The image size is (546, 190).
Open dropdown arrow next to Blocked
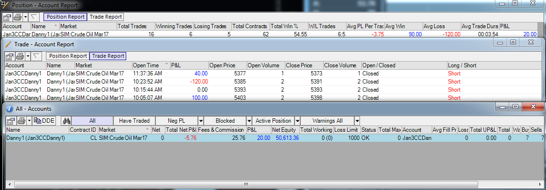pyautogui.click(x=249, y=121)
